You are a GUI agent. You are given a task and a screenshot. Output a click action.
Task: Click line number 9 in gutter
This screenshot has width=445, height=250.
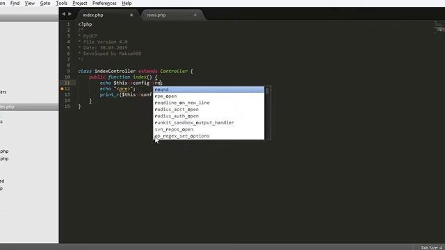coord(68,71)
